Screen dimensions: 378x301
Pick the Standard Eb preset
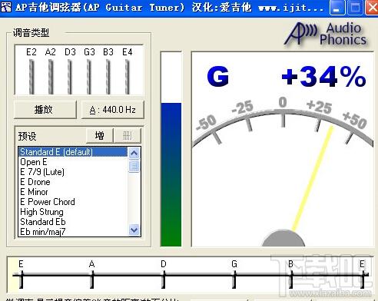[73, 222]
